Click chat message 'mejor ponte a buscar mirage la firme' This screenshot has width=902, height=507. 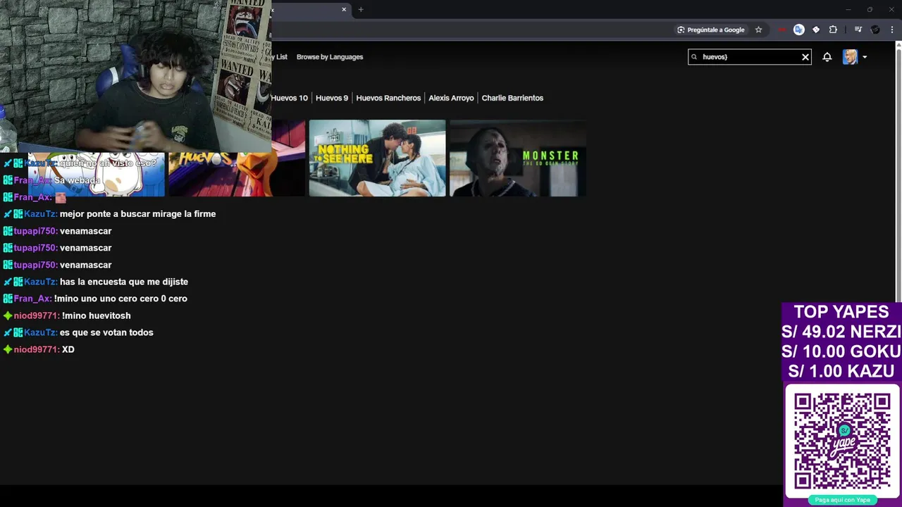137,214
